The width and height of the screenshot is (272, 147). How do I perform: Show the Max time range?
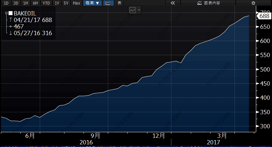coord(77,3)
